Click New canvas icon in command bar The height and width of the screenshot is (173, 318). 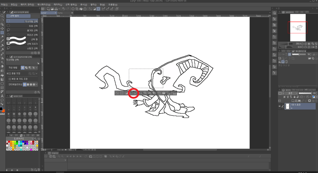pyautogui.click(x=48, y=9)
